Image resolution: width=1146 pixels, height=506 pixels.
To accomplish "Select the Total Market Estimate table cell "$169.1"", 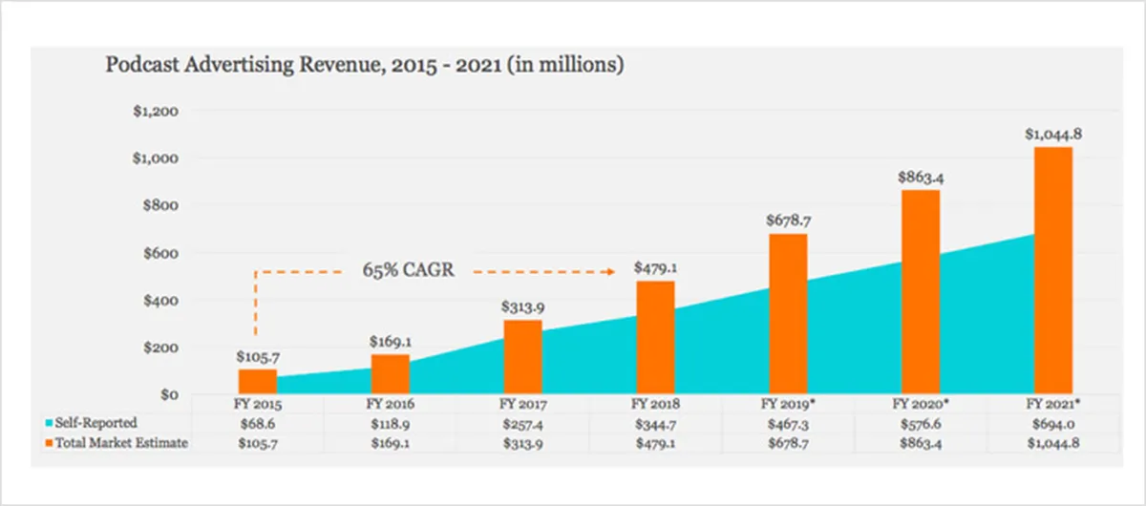I will (390, 444).
